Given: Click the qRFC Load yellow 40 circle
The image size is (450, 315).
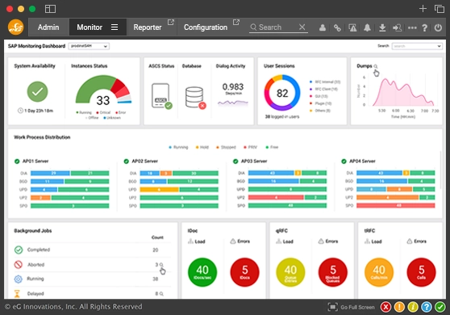Looking at the screenshot, I should [290, 272].
